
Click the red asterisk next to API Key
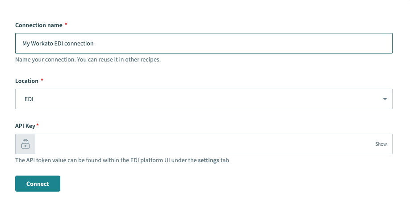[x=38, y=126]
